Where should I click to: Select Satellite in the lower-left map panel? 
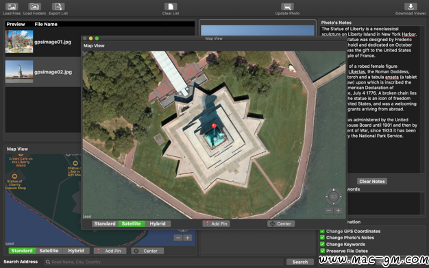pos(49,251)
